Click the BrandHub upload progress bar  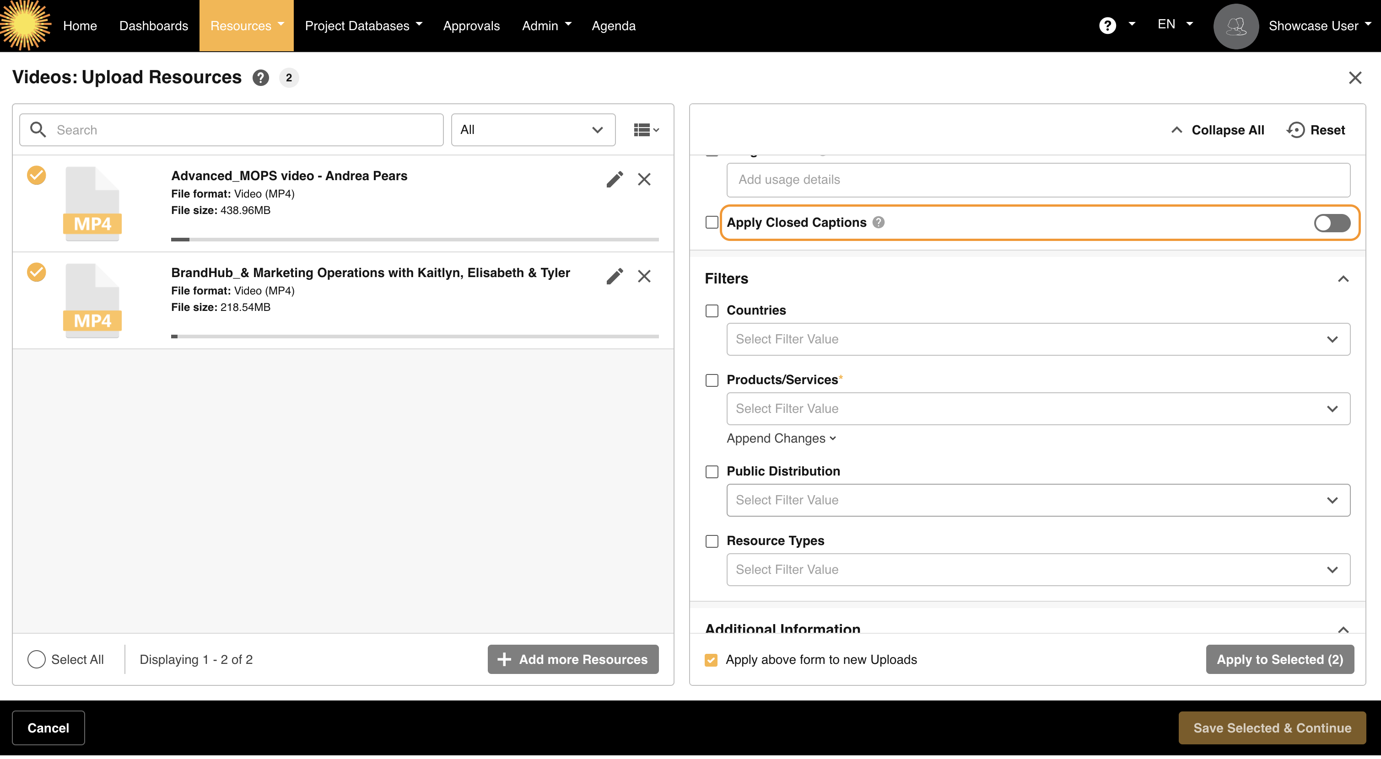click(415, 337)
